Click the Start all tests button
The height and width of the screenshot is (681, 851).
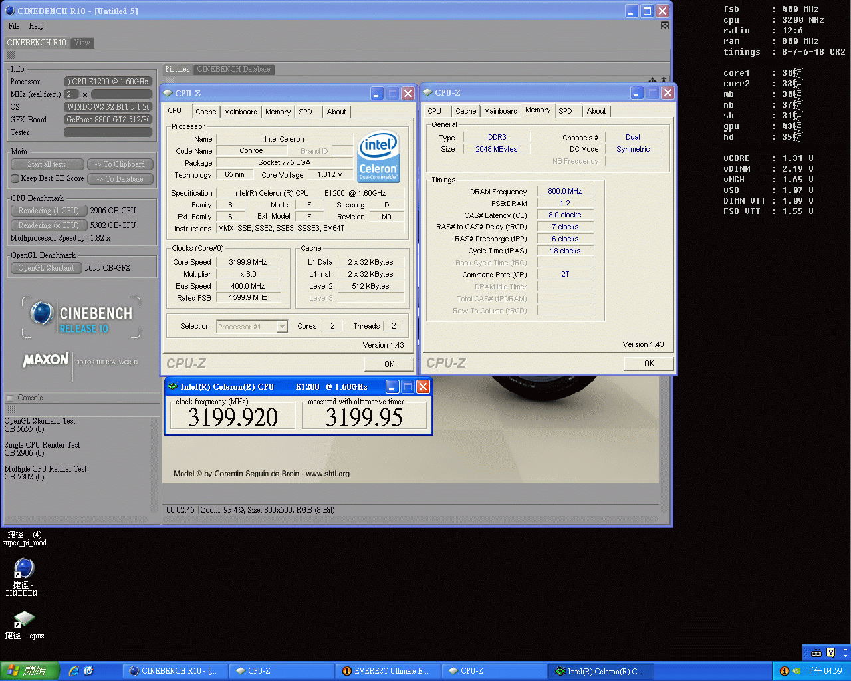(x=47, y=164)
